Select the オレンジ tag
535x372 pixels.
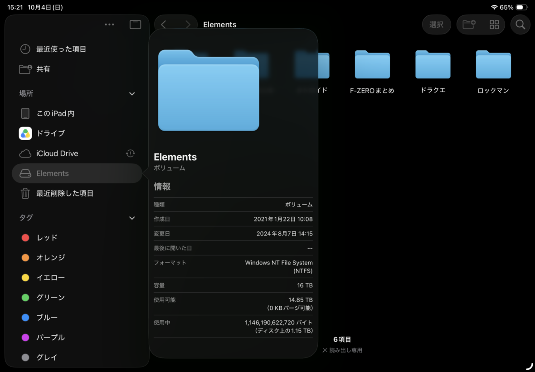(x=77, y=258)
